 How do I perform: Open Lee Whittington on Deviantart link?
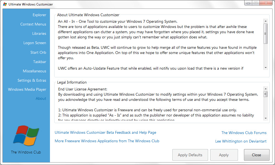pos(241,141)
